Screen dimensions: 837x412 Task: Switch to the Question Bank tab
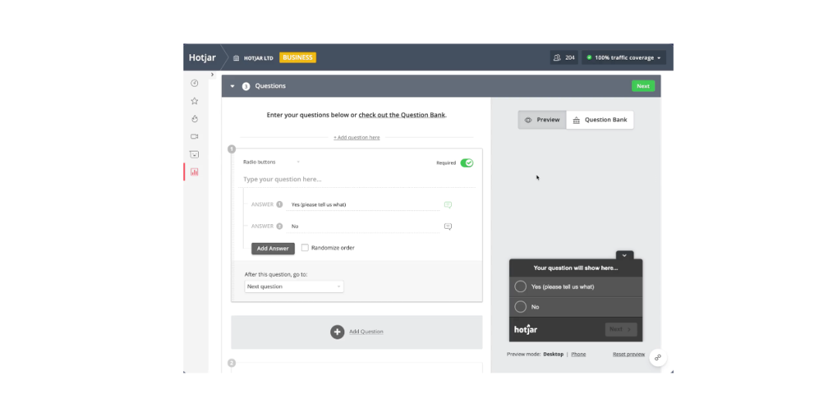coord(600,120)
